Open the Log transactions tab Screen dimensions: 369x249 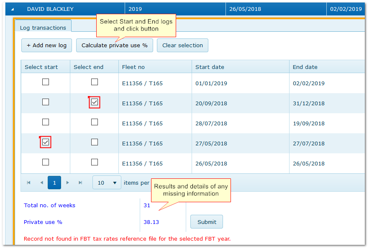(x=43, y=28)
